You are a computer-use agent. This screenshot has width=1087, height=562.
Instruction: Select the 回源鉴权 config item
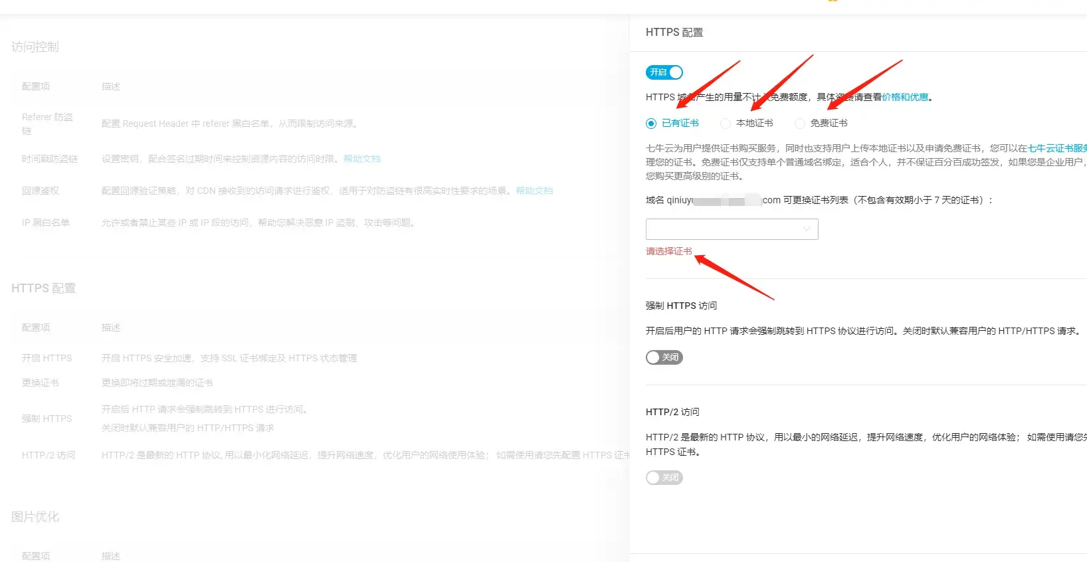pos(41,191)
